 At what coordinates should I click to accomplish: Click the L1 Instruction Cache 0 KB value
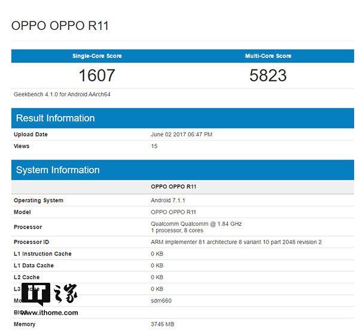[157, 254]
